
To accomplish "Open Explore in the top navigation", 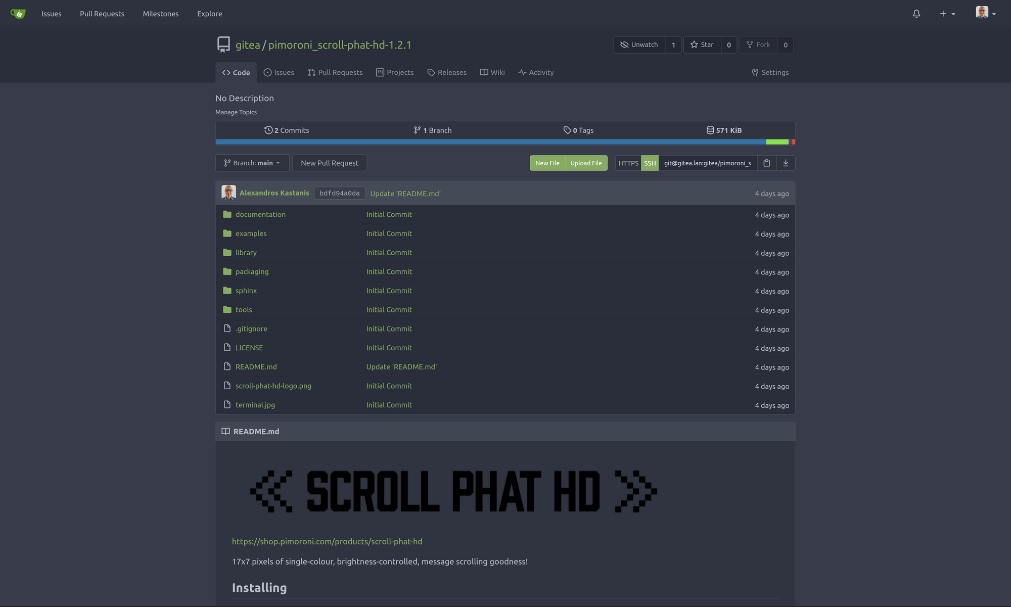I will click(210, 14).
